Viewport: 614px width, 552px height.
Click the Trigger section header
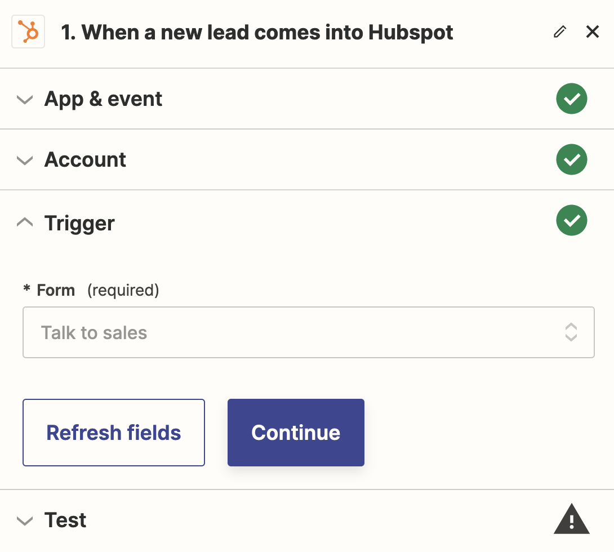tap(79, 222)
